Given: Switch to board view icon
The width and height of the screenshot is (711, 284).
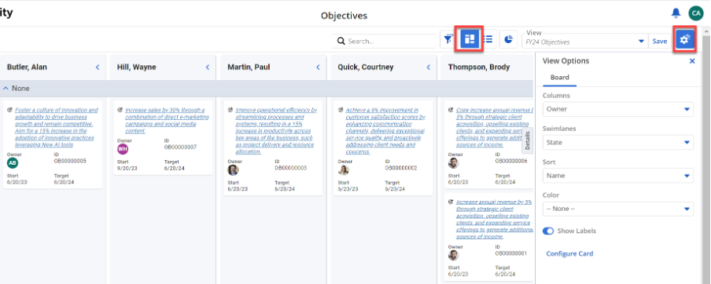Looking at the screenshot, I should coord(470,39).
